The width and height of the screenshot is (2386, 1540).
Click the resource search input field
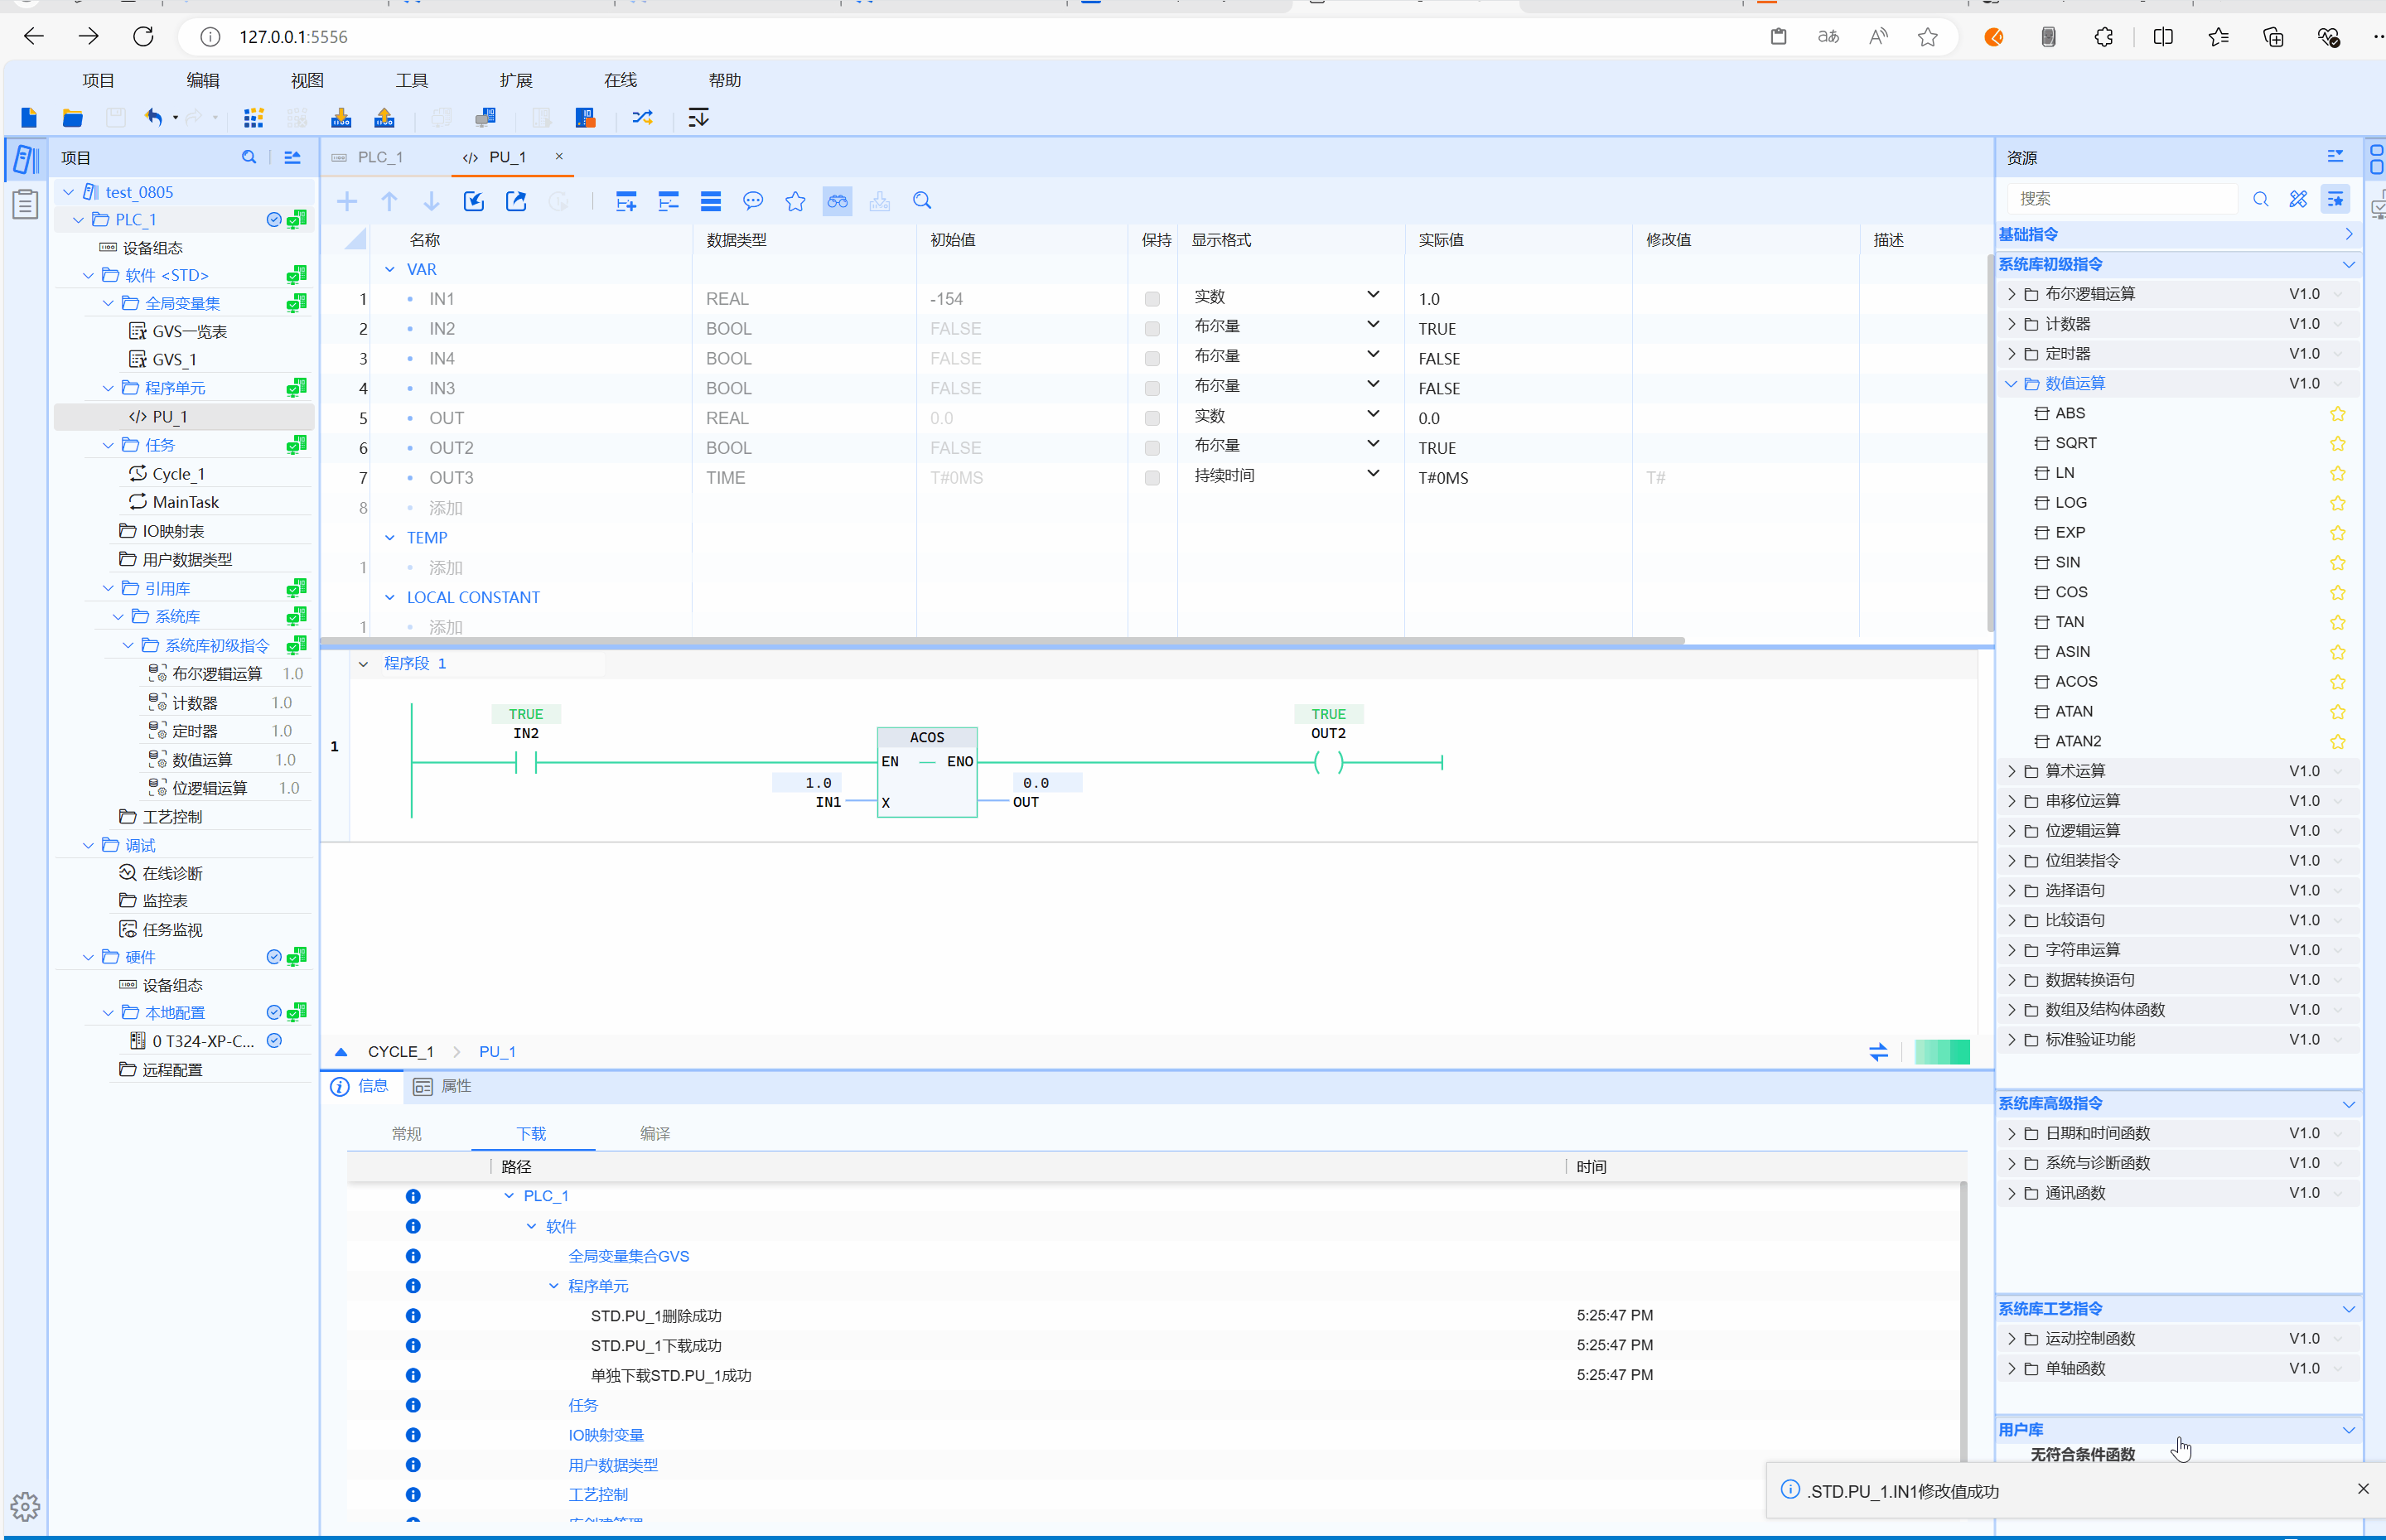point(2120,199)
